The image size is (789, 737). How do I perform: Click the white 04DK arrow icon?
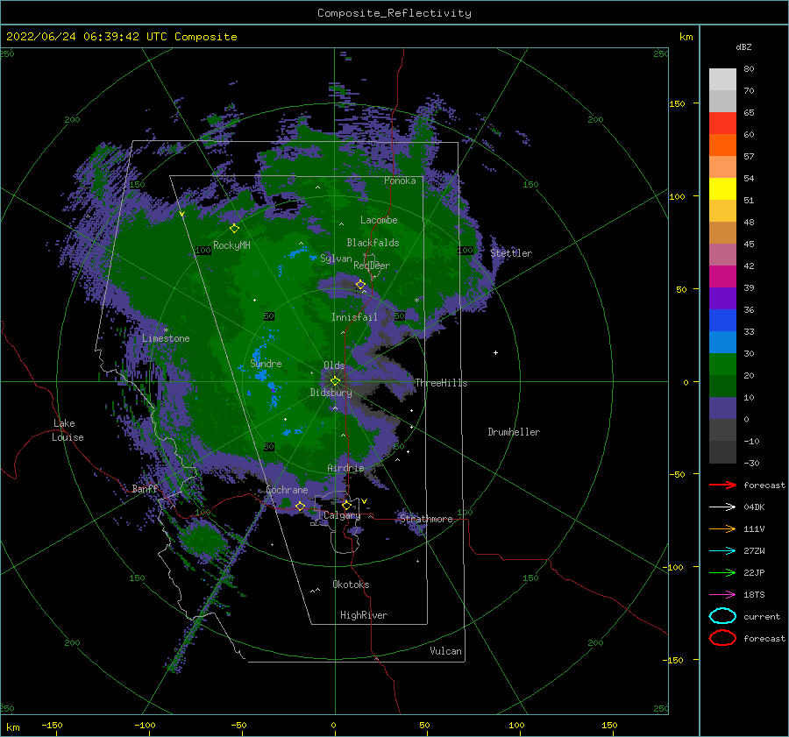[722, 507]
